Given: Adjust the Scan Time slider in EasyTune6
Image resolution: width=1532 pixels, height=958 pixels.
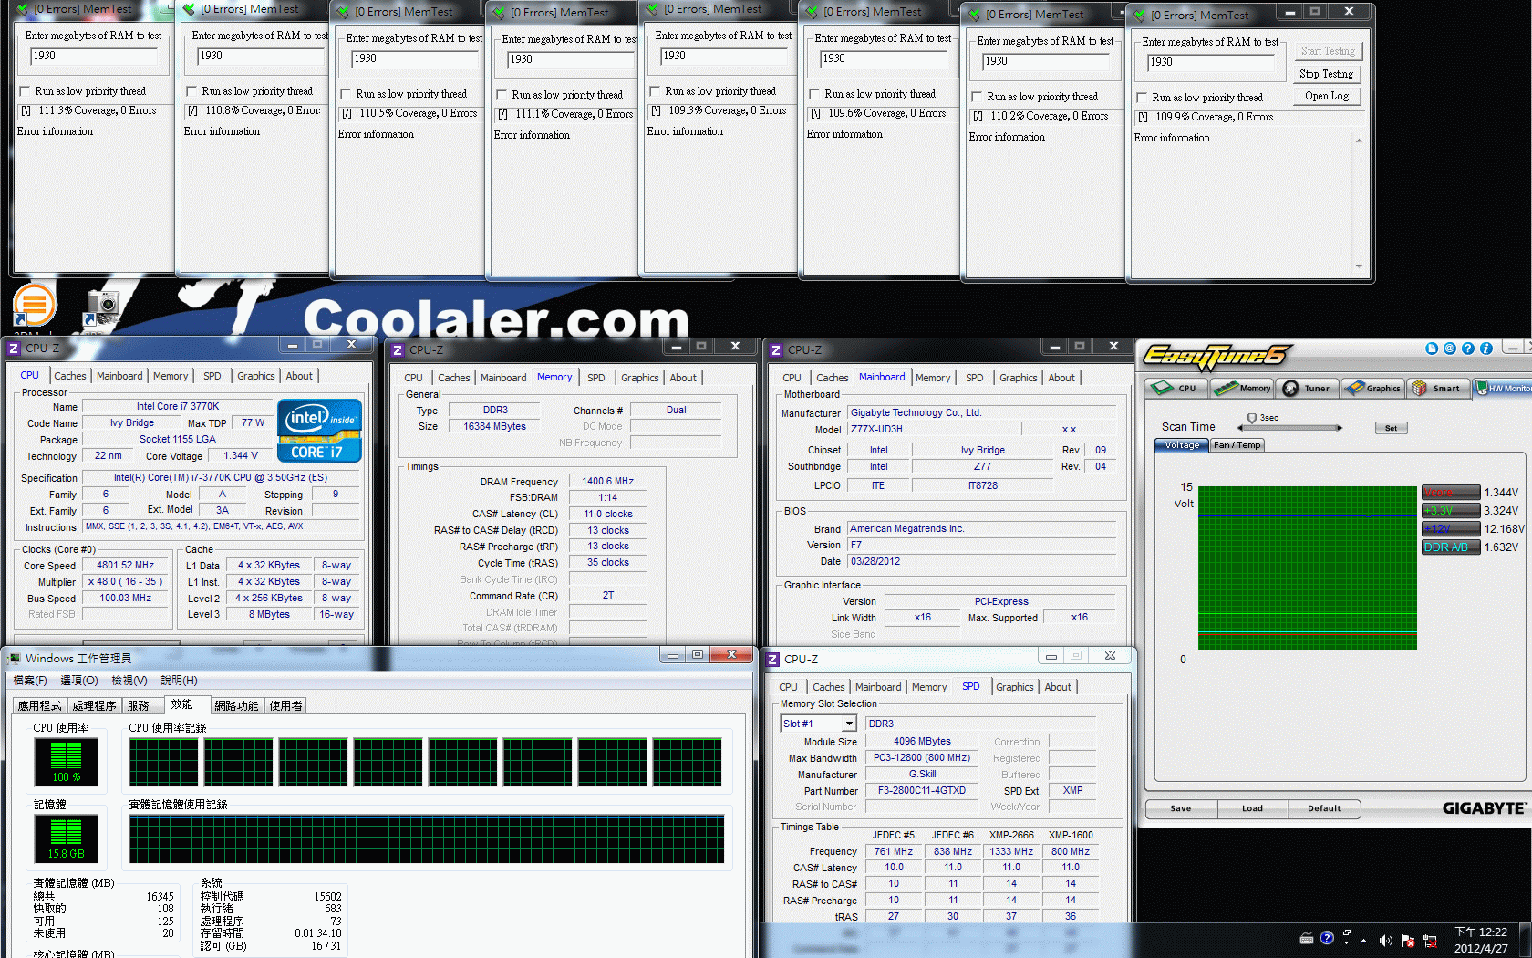Looking at the screenshot, I should 1252,418.
